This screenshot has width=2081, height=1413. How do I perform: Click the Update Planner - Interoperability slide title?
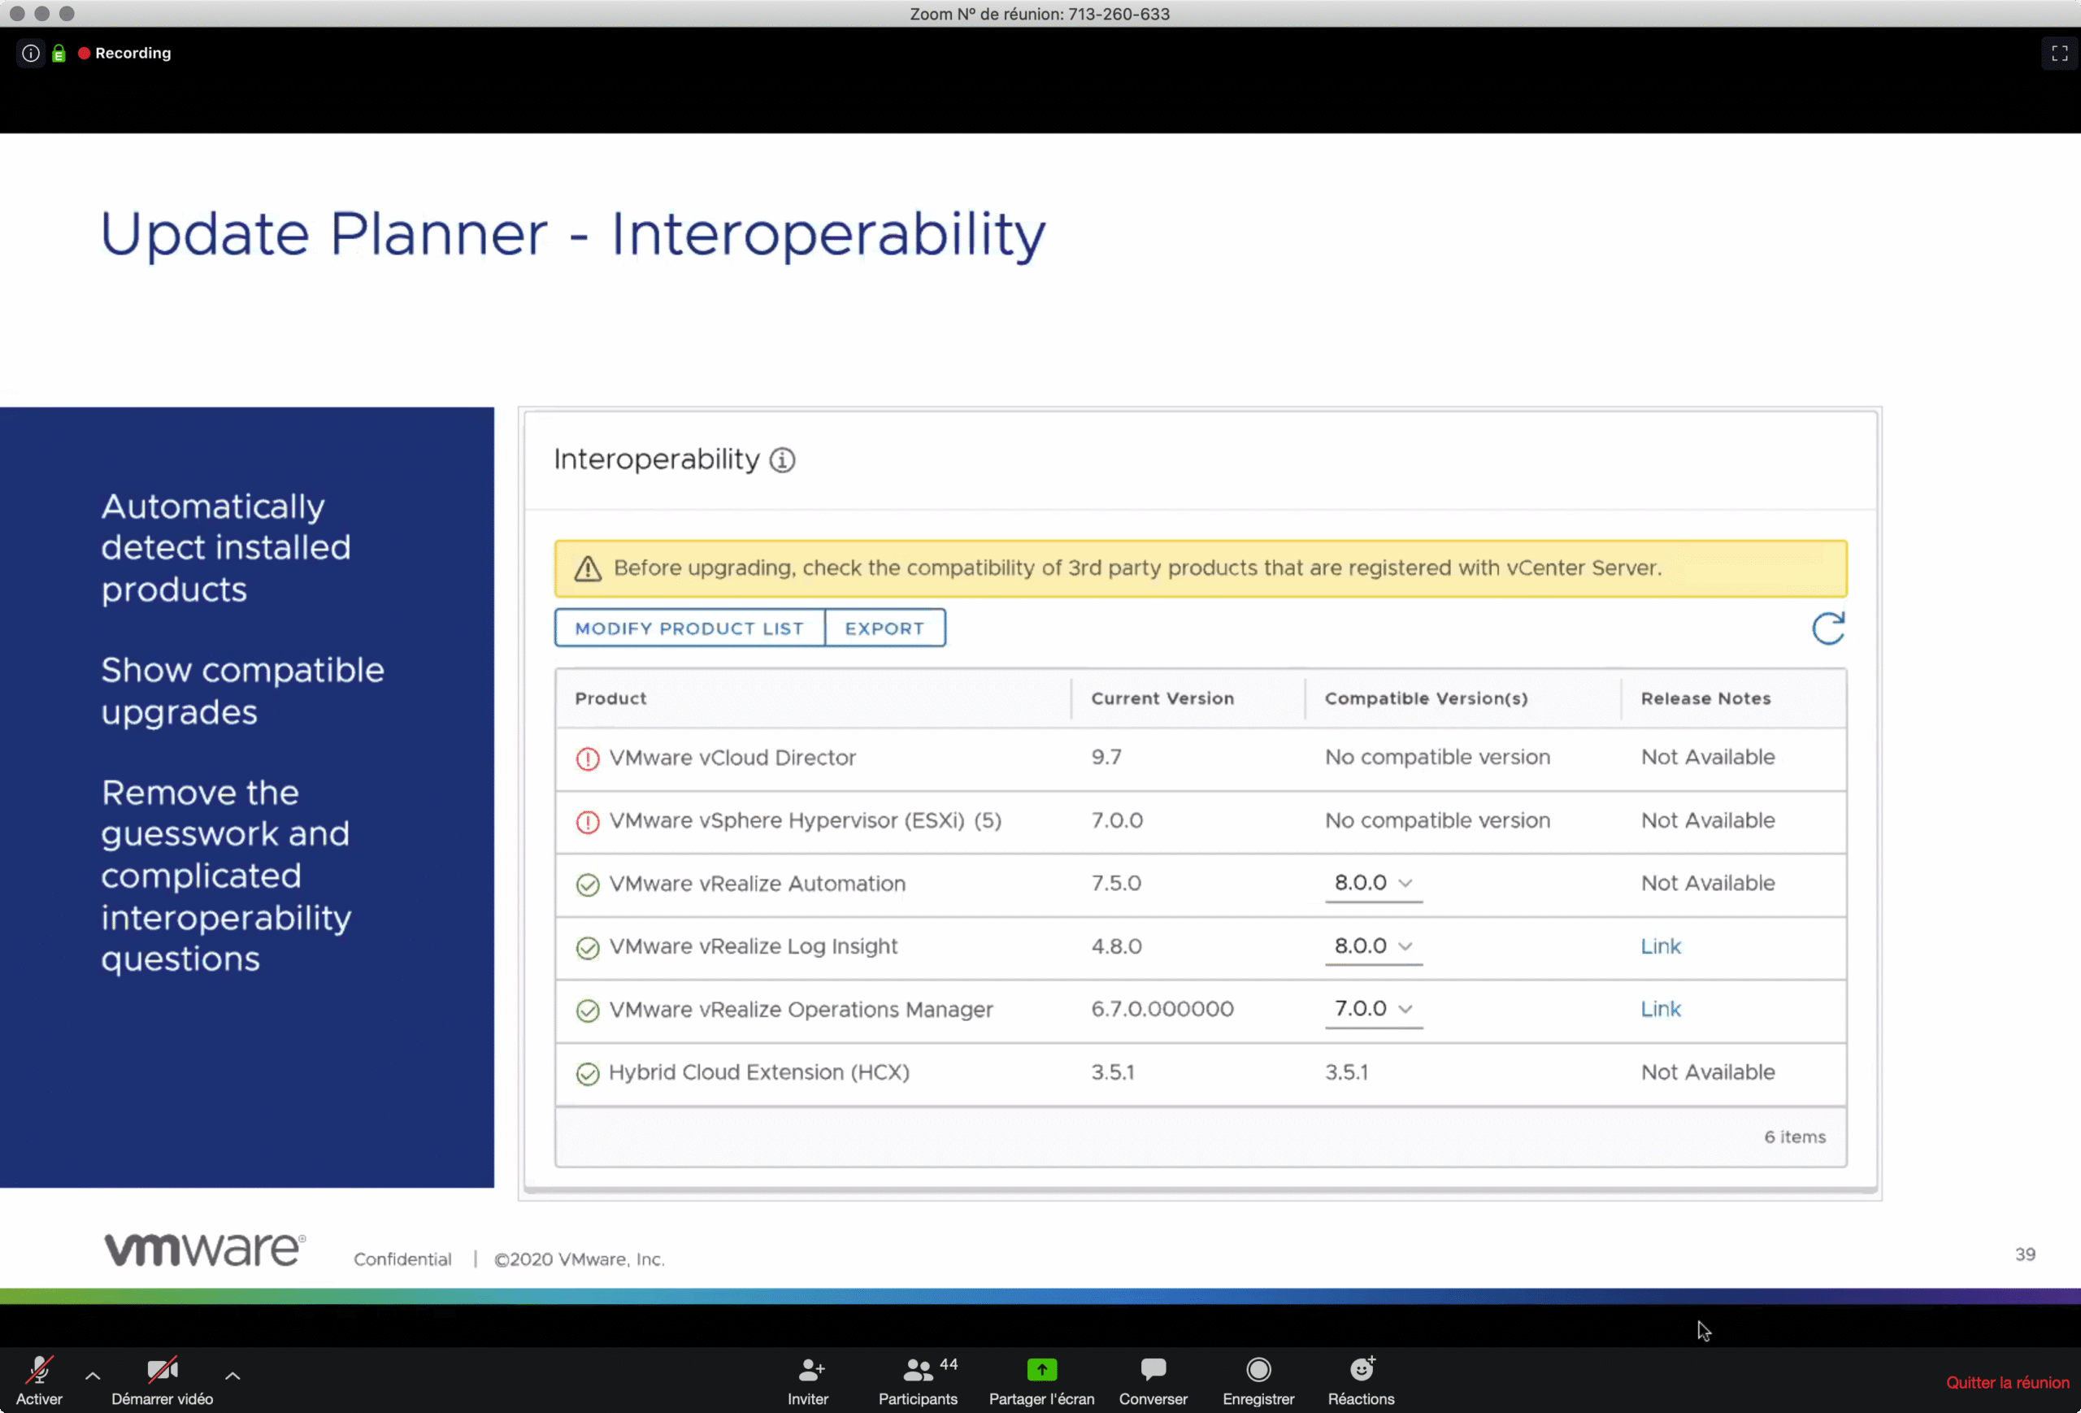click(573, 235)
